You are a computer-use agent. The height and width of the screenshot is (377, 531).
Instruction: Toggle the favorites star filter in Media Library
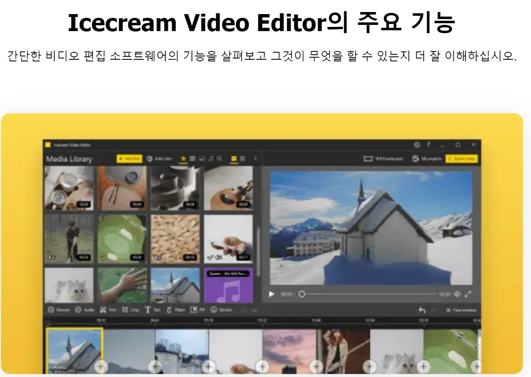tap(184, 158)
